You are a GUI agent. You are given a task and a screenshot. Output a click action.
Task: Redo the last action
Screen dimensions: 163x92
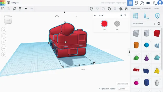(32, 9)
